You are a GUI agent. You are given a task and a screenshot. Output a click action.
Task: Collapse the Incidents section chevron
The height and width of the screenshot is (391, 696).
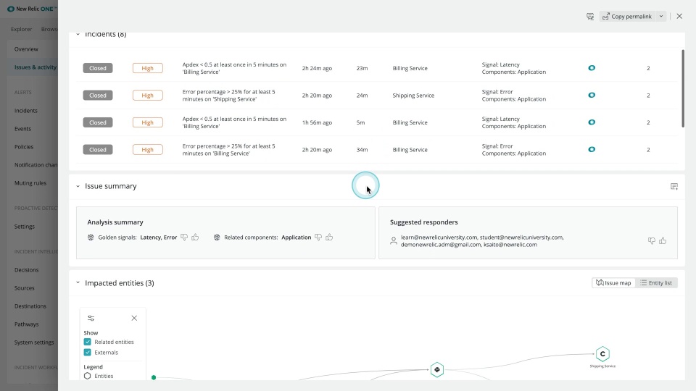(x=78, y=34)
